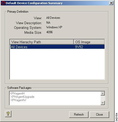
Task: Sort by the OS Image column header
Action: coord(89,42)
